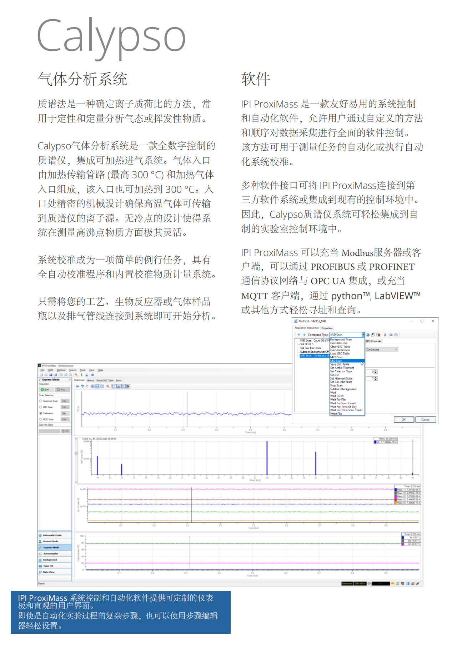The width and height of the screenshot is (457, 668).
Task: Open the Continuous dropdown in Method dialog
Action: (x=382, y=349)
